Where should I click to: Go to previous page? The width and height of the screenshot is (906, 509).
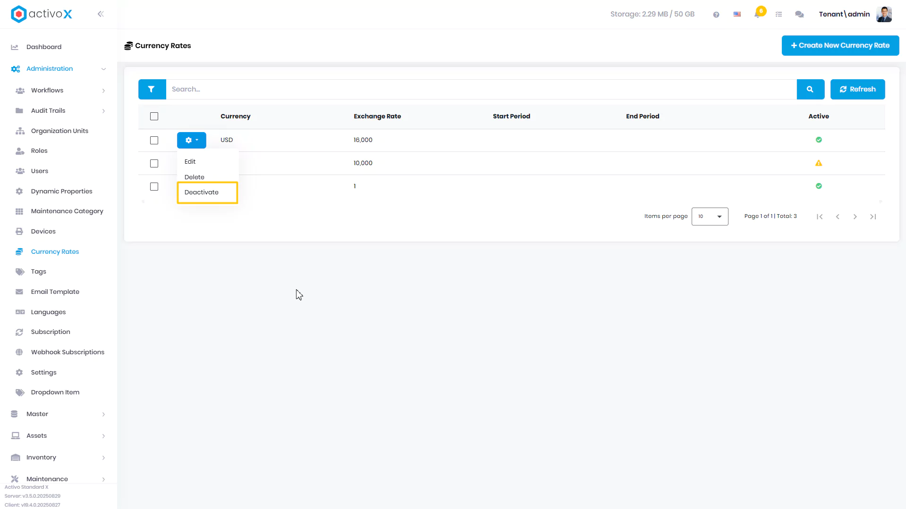click(838, 217)
